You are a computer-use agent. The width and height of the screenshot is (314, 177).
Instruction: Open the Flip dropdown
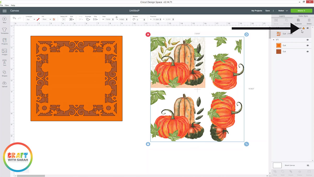click(x=95, y=19)
